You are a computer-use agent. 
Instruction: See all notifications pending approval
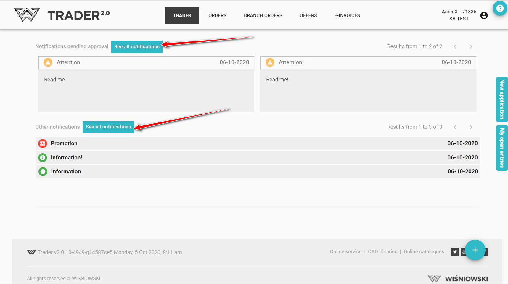point(137,47)
